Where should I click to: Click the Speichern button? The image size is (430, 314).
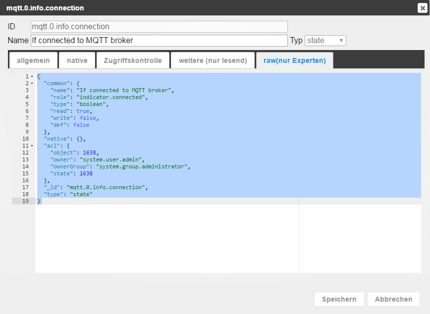(339, 299)
